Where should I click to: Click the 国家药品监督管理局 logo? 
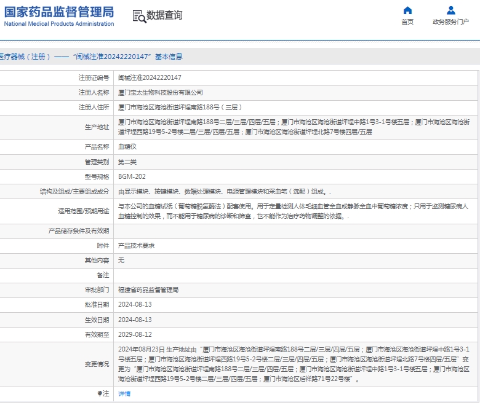coord(59,16)
